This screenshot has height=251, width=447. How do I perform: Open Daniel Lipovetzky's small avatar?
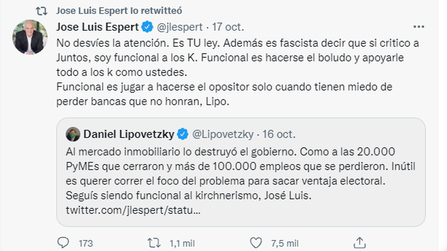(73, 134)
